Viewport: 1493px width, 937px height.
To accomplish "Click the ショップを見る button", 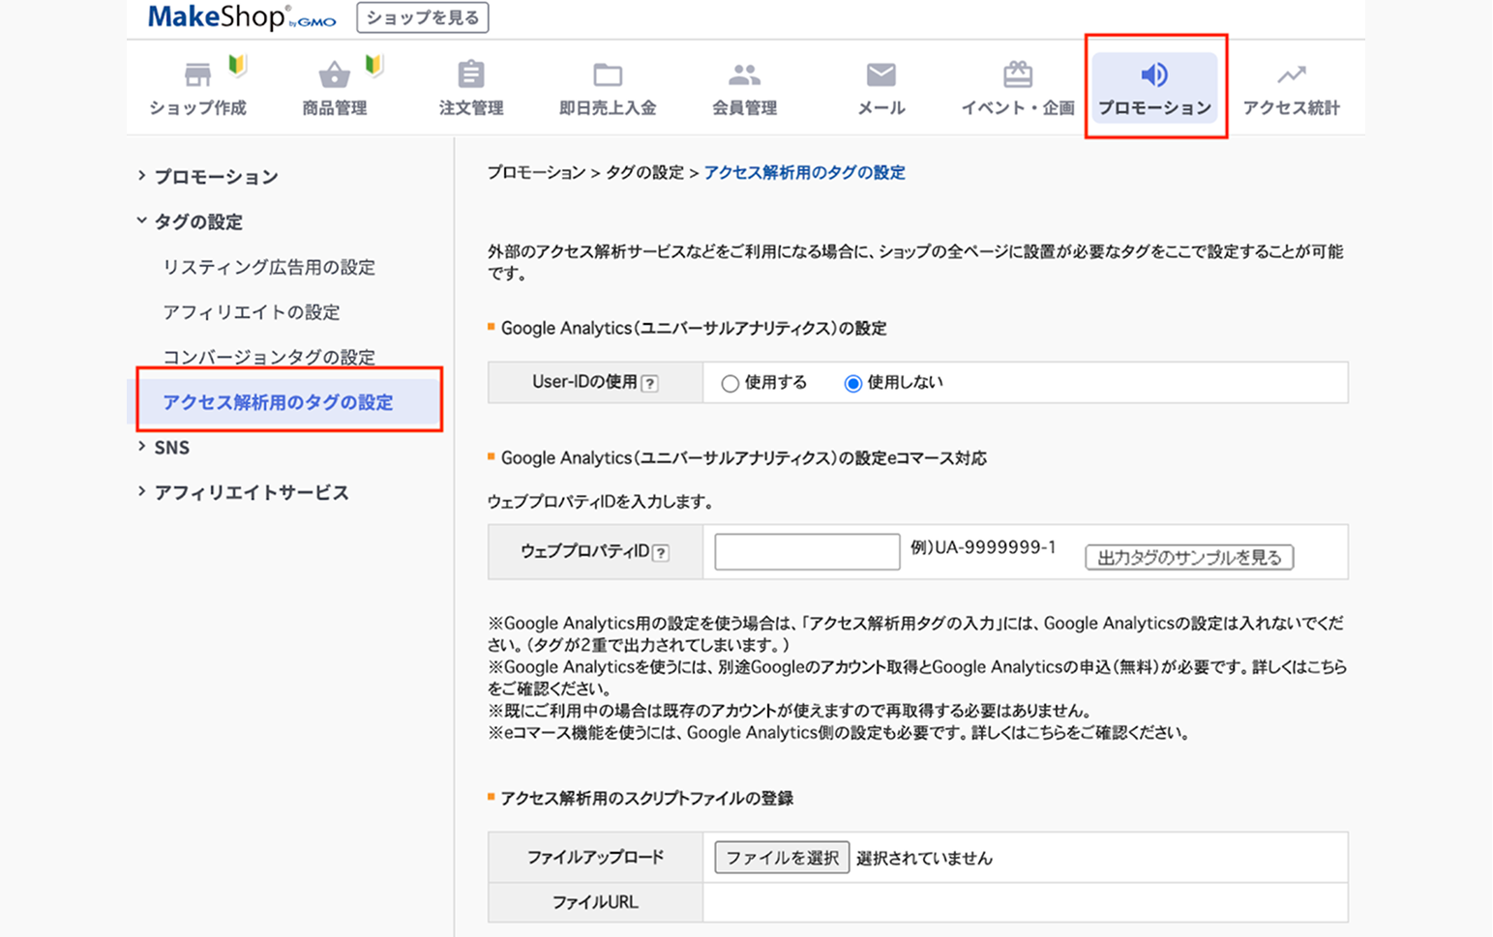I will (423, 17).
